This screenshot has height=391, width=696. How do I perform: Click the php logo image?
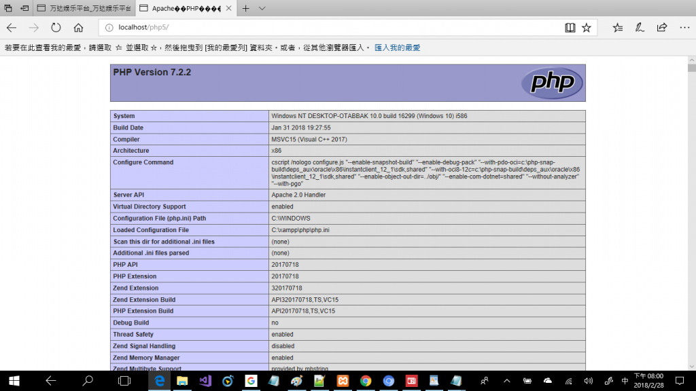click(x=552, y=82)
